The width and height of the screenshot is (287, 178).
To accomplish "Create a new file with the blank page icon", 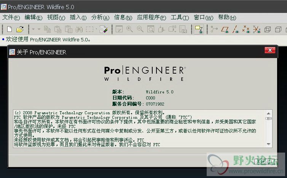I will (10, 29).
